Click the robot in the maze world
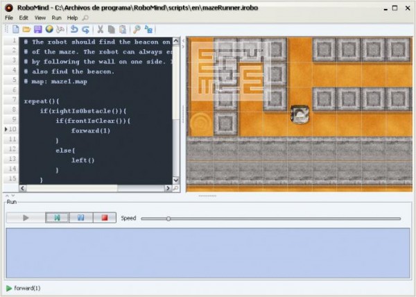This screenshot has width=416, height=297. point(300,114)
